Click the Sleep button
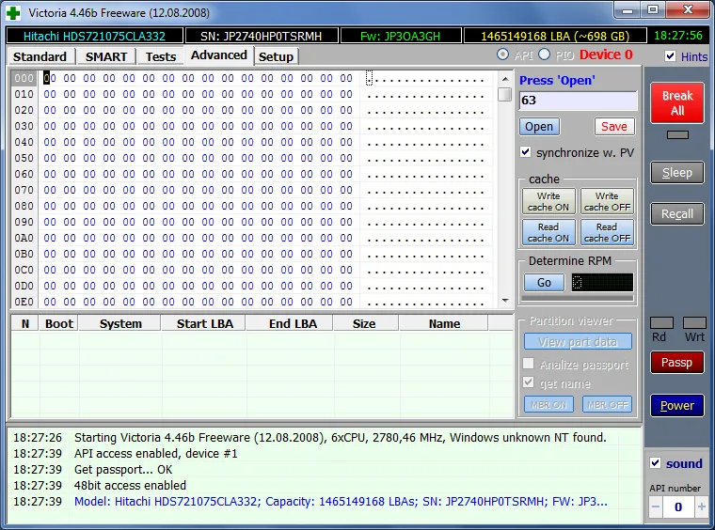715x530 pixels. pyautogui.click(x=677, y=173)
